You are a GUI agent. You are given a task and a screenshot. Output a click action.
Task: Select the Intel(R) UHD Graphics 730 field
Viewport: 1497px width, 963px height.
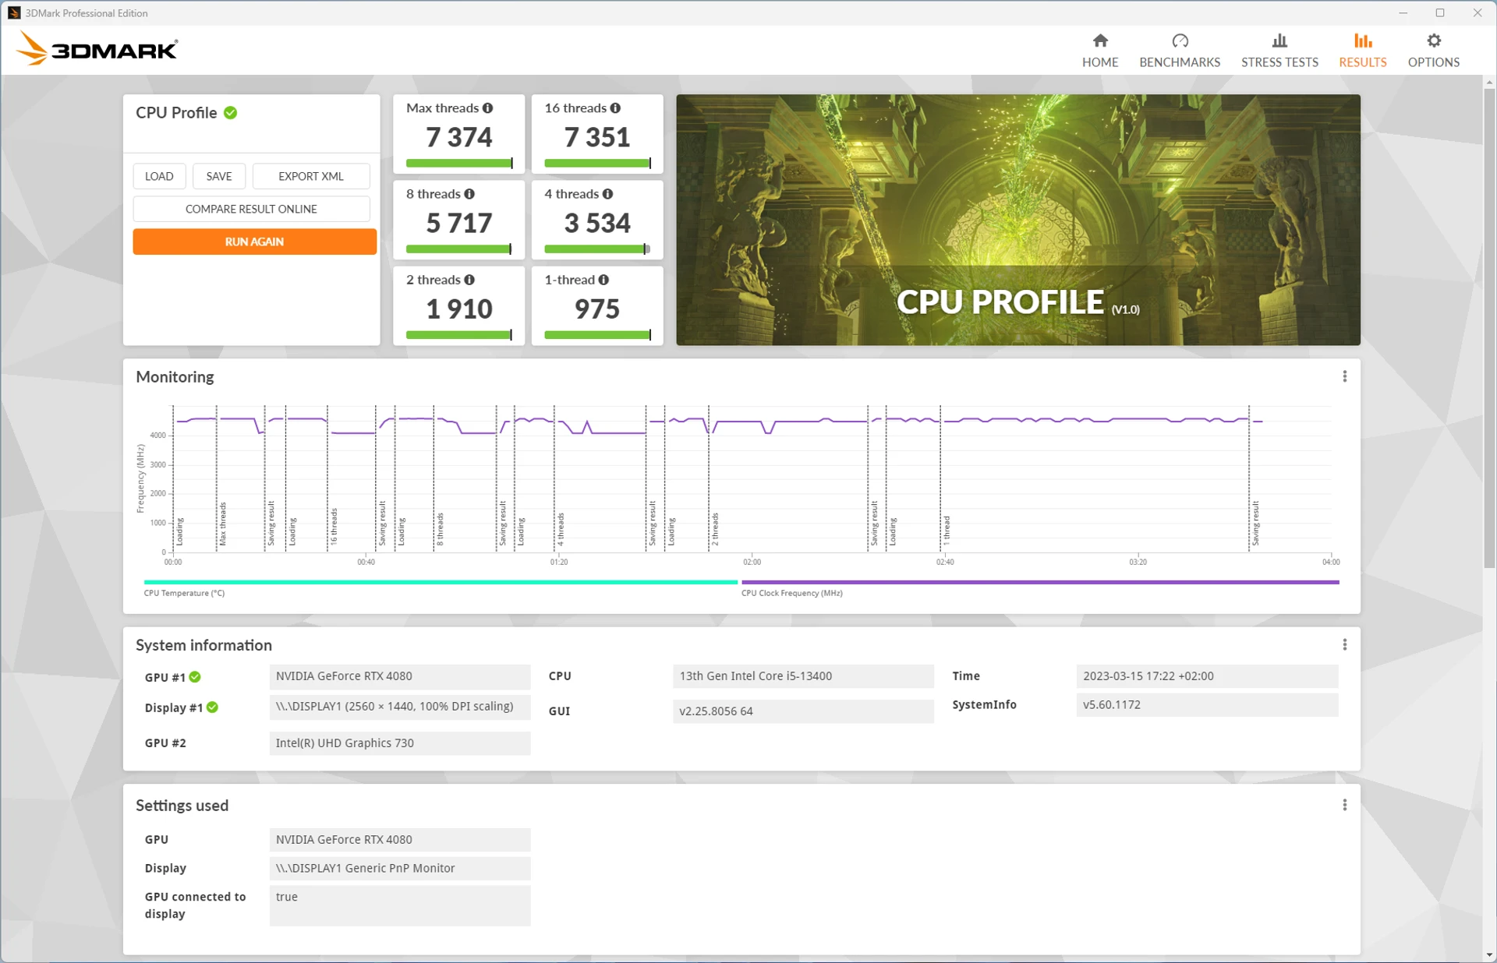[x=400, y=743]
